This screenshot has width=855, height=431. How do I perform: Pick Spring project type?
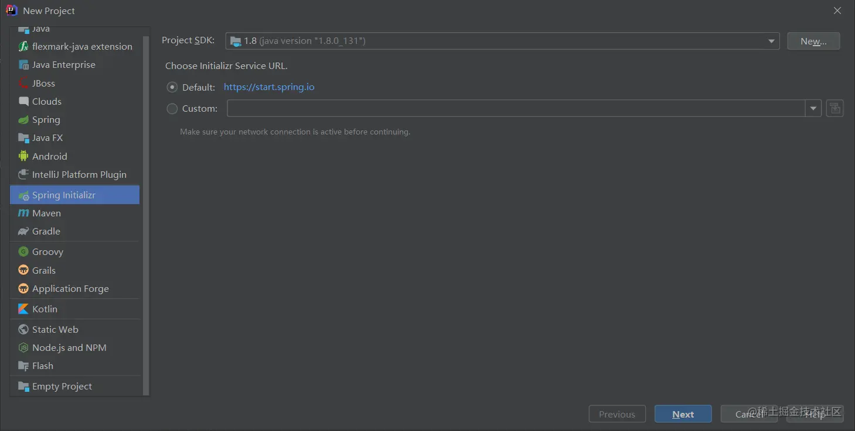(x=74, y=119)
